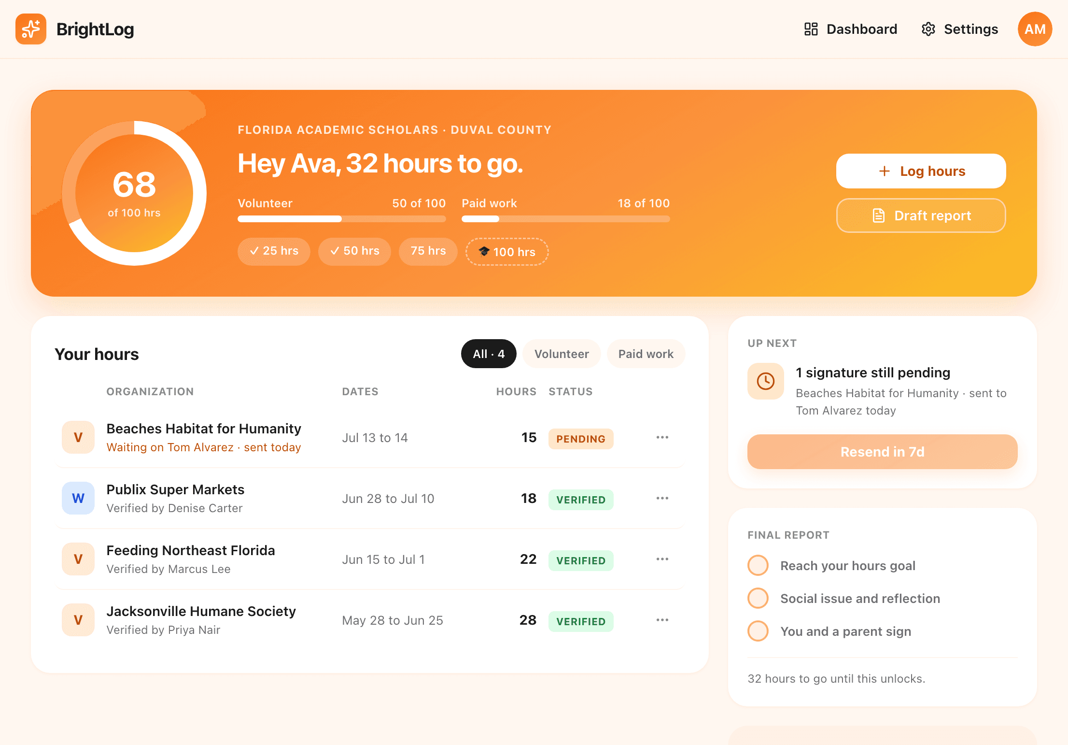Screen dimensions: 1068x745
Task: Click '32 hours to go until this unlocks.' text
Action: pos(836,678)
